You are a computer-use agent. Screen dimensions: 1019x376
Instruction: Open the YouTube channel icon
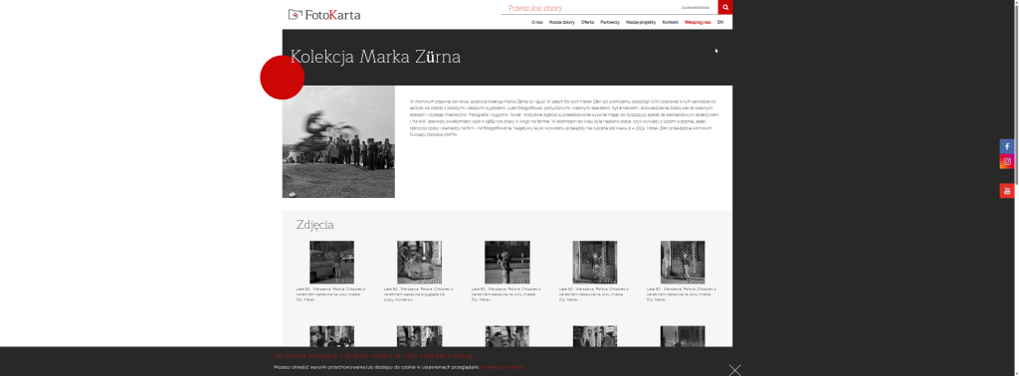(x=1007, y=191)
